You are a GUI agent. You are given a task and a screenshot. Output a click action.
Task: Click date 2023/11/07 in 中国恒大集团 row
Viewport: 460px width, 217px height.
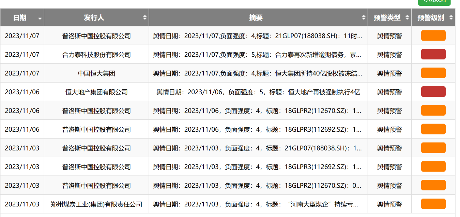point(22,73)
